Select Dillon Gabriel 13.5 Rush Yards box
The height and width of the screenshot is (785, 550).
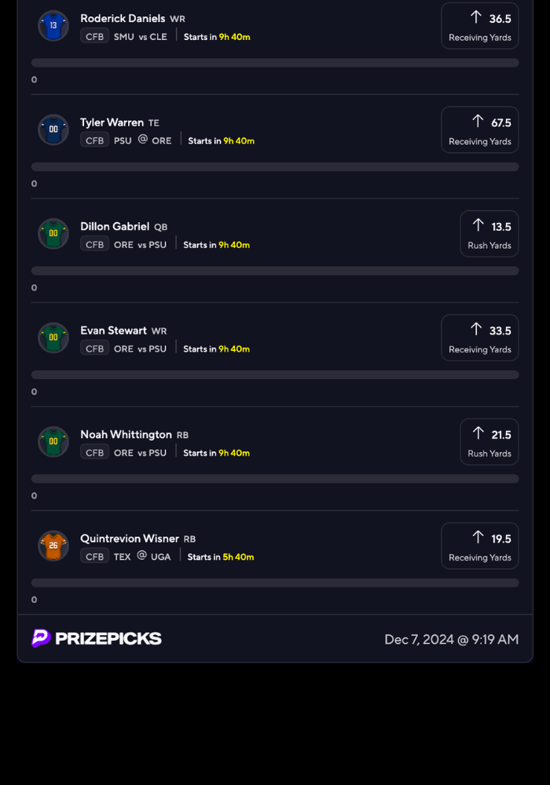(489, 234)
